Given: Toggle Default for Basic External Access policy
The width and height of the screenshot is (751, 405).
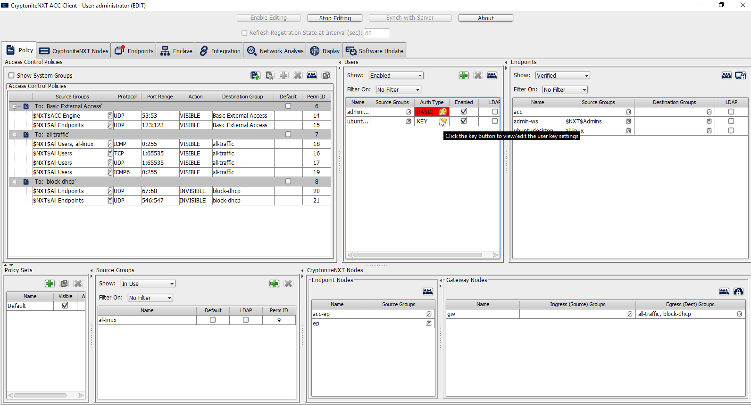Looking at the screenshot, I should click(288, 106).
